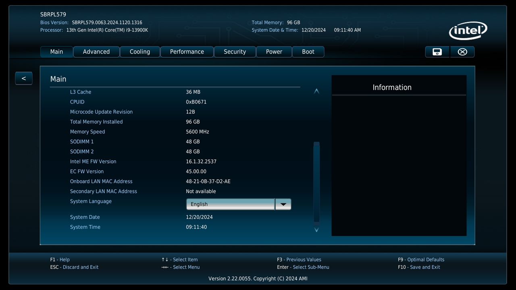Click Intel ME FW Version value 16.1.32.2537

201,162
